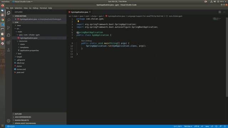The height and width of the screenshot is (128, 228).
Task: Open the Terminal menu
Action: tap(43, 8)
